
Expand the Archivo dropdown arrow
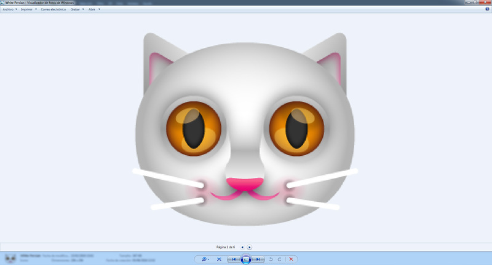tap(17, 9)
